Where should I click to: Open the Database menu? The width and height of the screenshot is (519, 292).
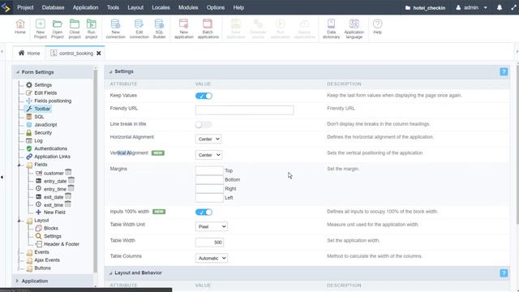53,7
